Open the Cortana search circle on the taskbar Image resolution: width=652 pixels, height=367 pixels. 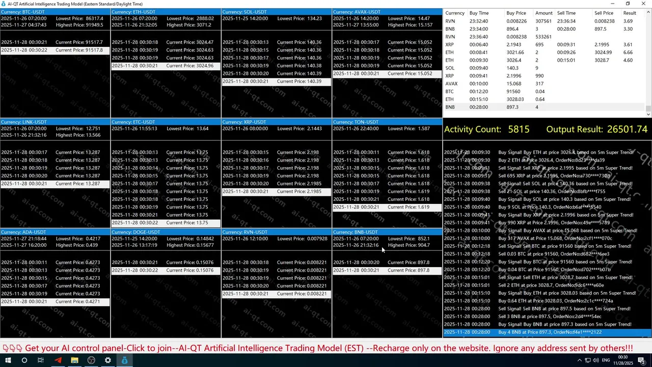click(x=24, y=360)
